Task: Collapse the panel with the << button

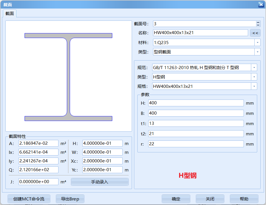Action: 255,33
